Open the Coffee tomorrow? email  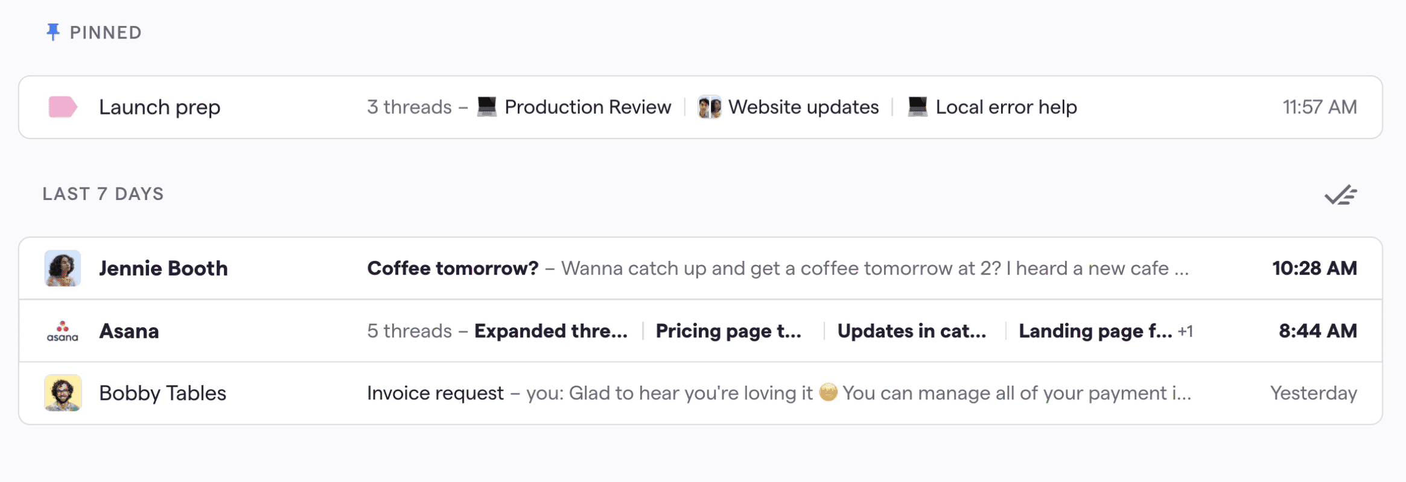(x=453, y=268)
